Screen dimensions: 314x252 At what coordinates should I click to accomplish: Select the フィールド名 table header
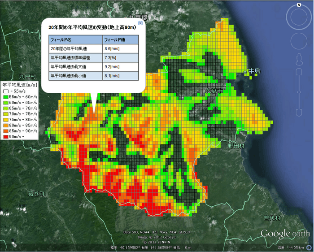pos(76,39)
